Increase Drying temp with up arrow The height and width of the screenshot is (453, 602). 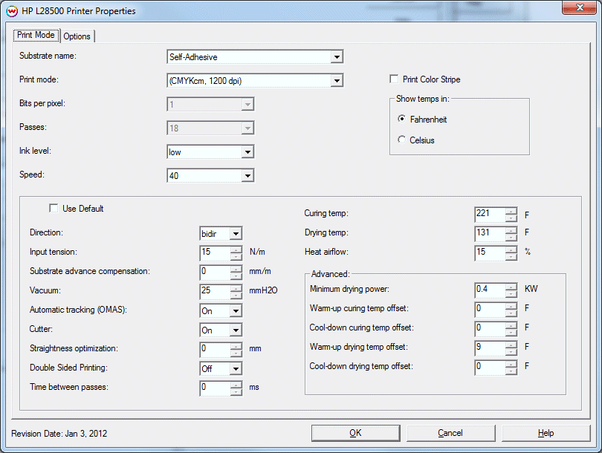[x=511, y=230]
